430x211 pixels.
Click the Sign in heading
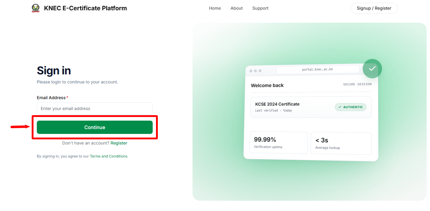(x=54, y=70)
